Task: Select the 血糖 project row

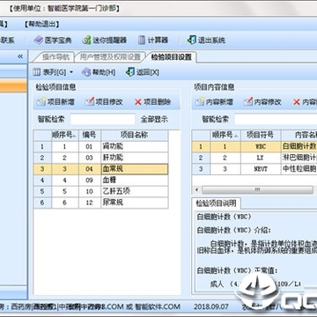Action: tap(101, 180)
